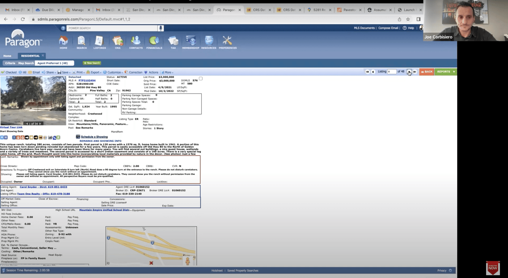Click the Schedule a Showing calendar icon

point(78,137)
